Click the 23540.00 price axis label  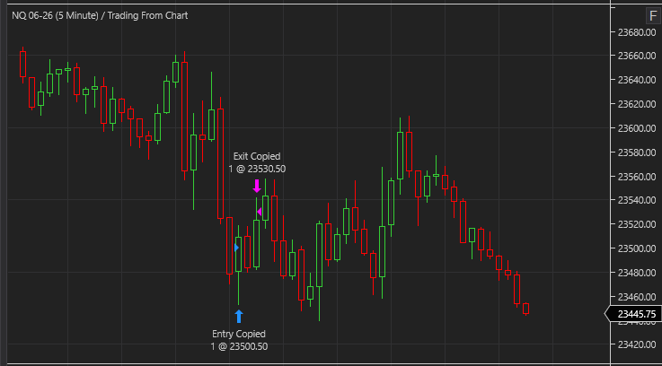(636, 200)
